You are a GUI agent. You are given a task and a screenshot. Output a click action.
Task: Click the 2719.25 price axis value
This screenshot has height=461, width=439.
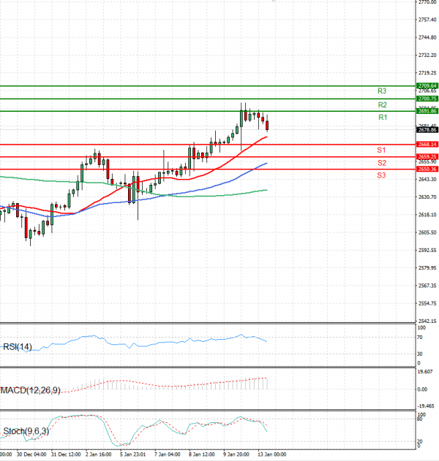tap(427, 72)
